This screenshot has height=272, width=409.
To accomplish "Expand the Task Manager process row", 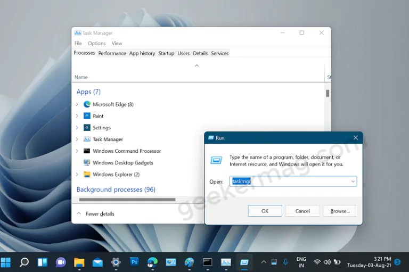I will 77,139.
